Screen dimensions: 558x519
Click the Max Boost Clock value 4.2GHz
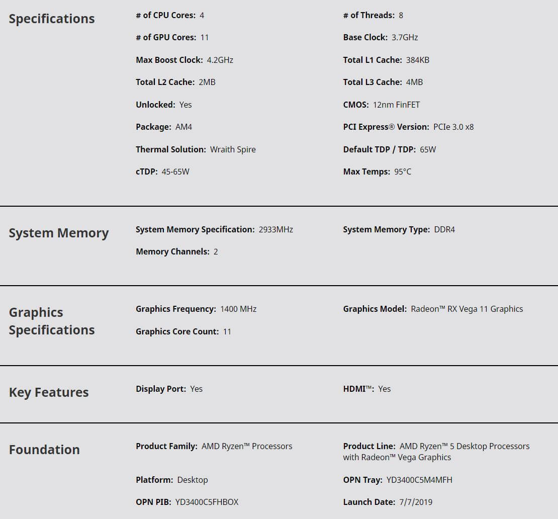point(220,60)
